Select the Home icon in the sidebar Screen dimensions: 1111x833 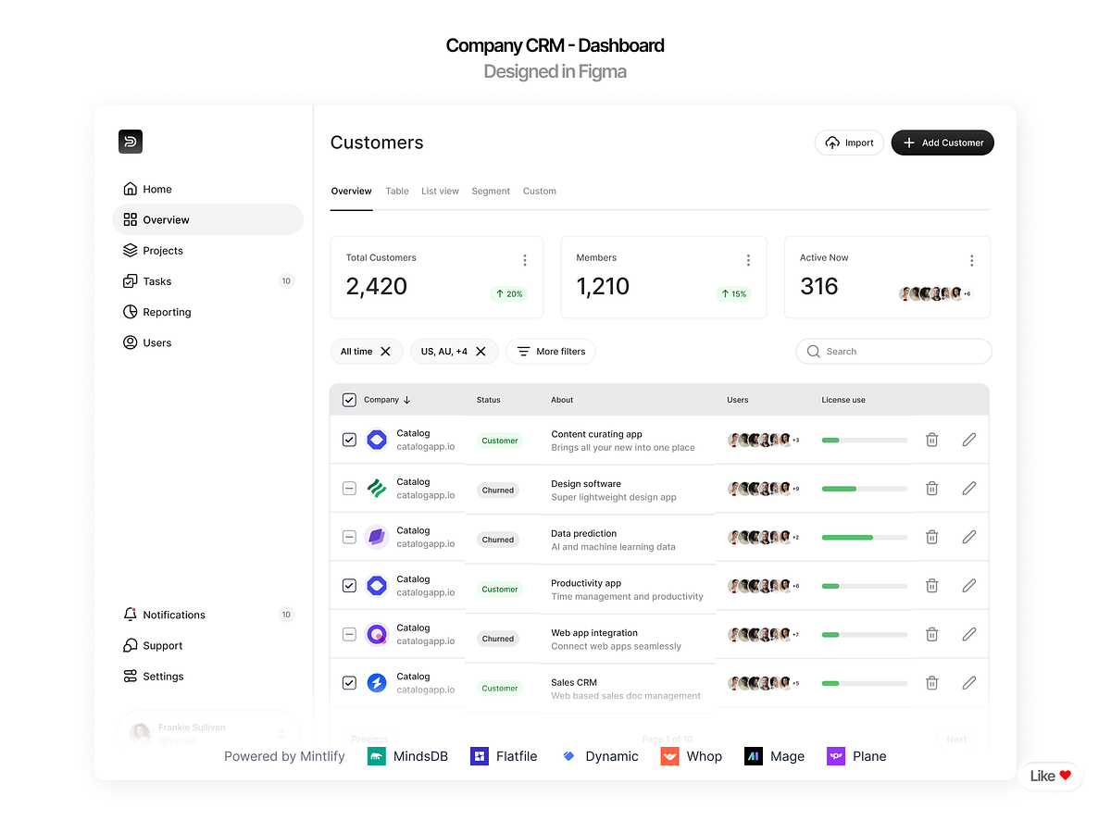[x=130, y=188]
